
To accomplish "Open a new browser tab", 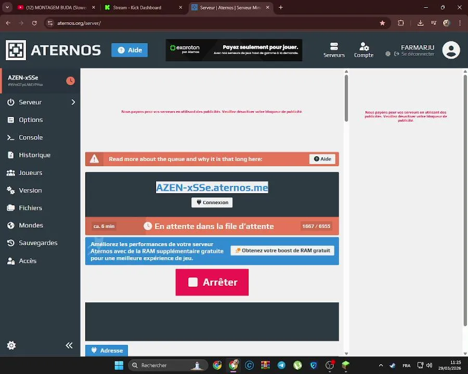I will point(281,7).
